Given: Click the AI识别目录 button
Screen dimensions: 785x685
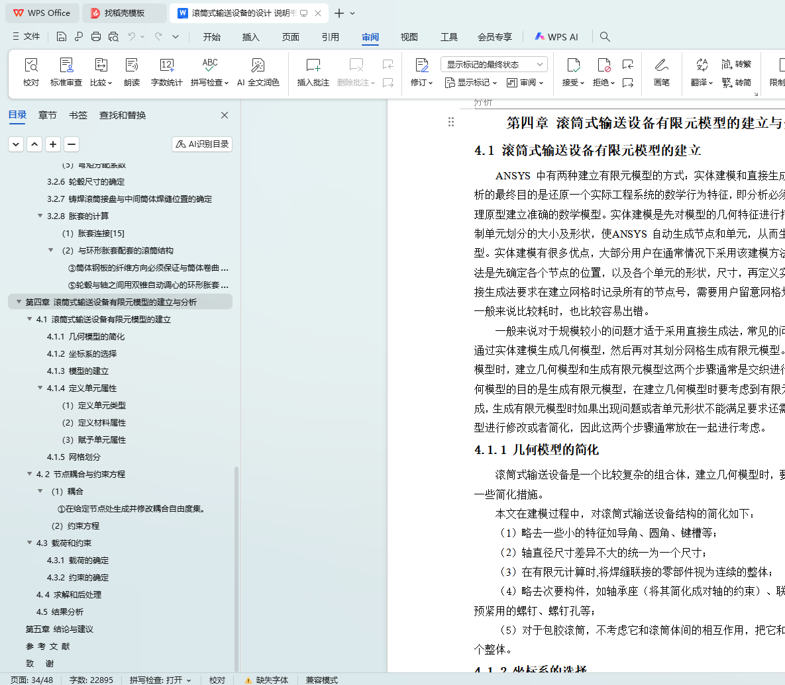Looking at the screenshot, I should pyautogui.click(x=202, y=144).
